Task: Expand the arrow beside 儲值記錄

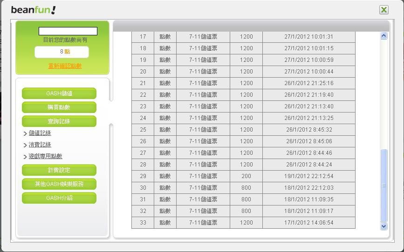Action: tap(25, 133)
